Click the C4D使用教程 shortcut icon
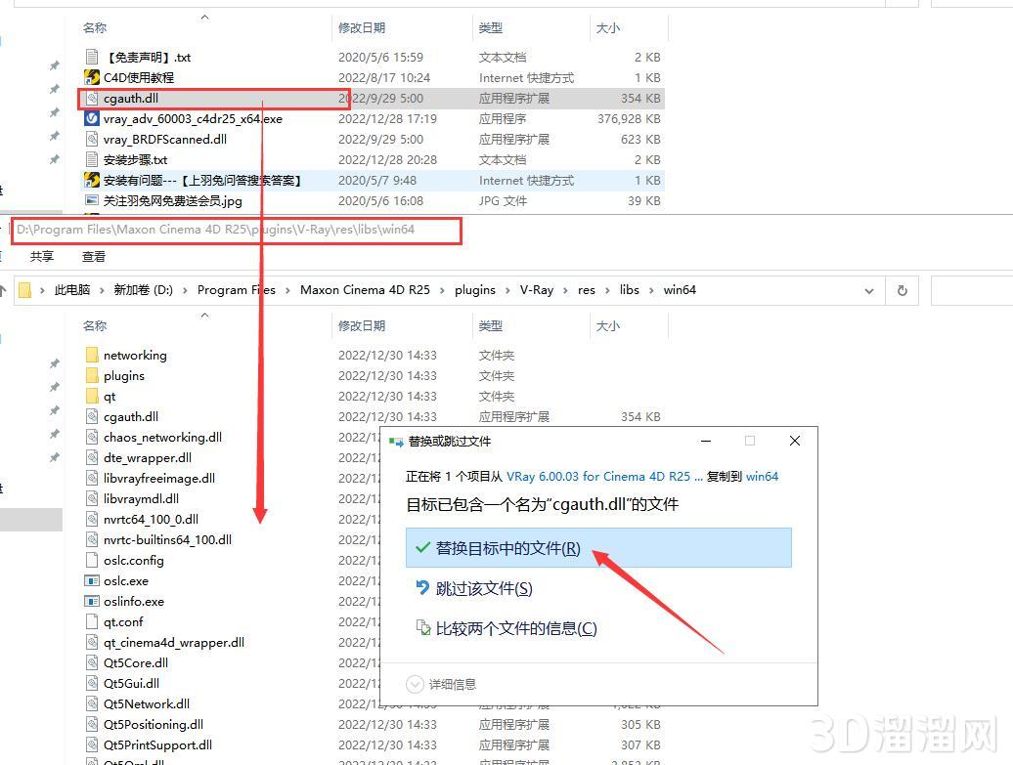Viewport: 1013px width, 765px height. [92, 77]
